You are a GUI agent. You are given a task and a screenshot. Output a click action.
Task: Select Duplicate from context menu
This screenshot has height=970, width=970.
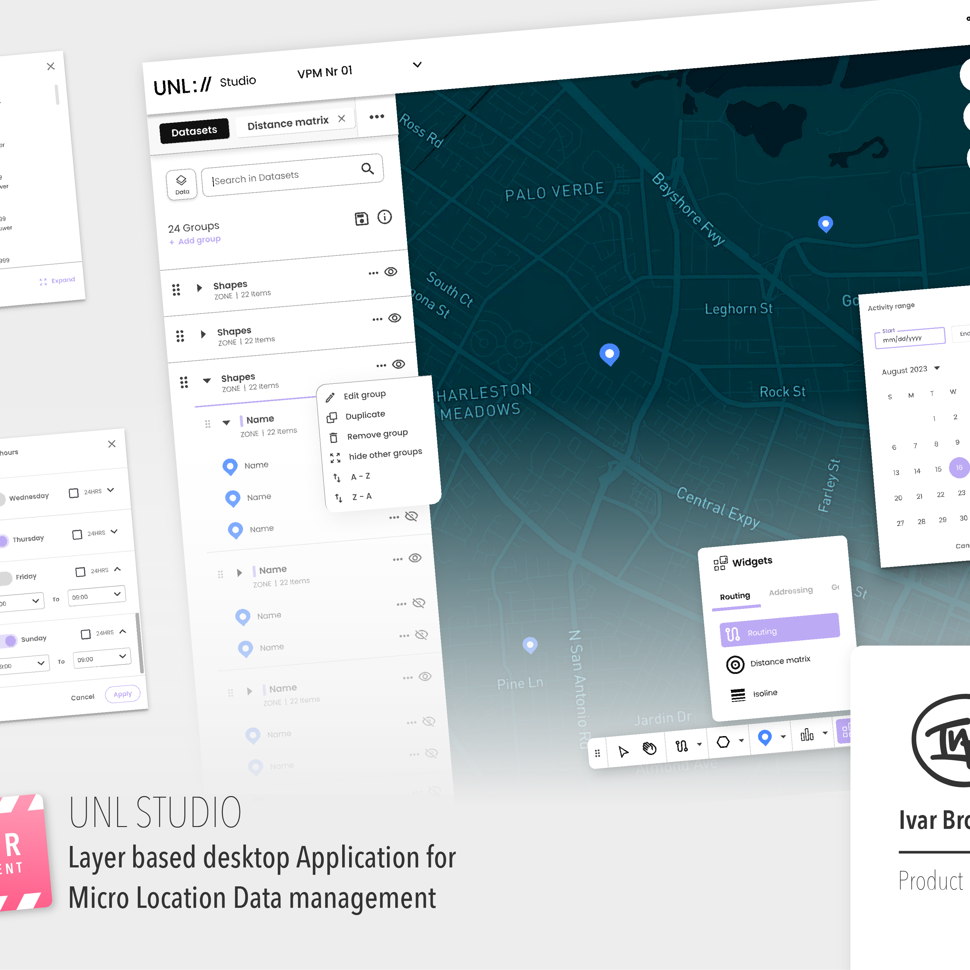(x=365, y=415)
